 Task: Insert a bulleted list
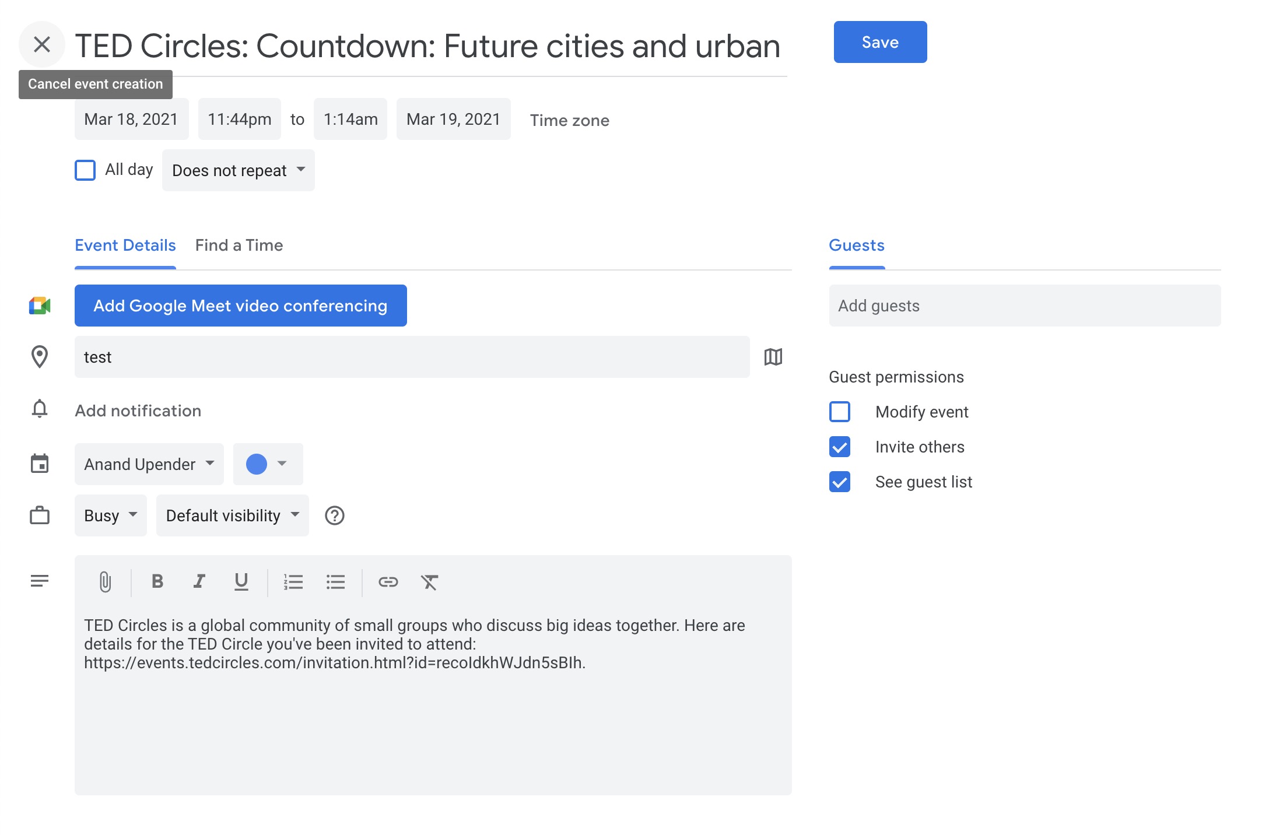[x=336, y=582]
